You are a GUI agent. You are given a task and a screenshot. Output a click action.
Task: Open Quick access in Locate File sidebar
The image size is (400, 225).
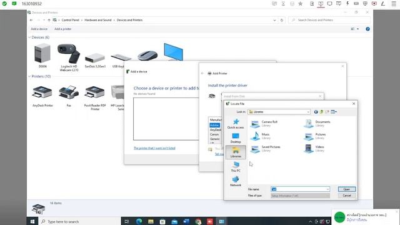point(236,124)
